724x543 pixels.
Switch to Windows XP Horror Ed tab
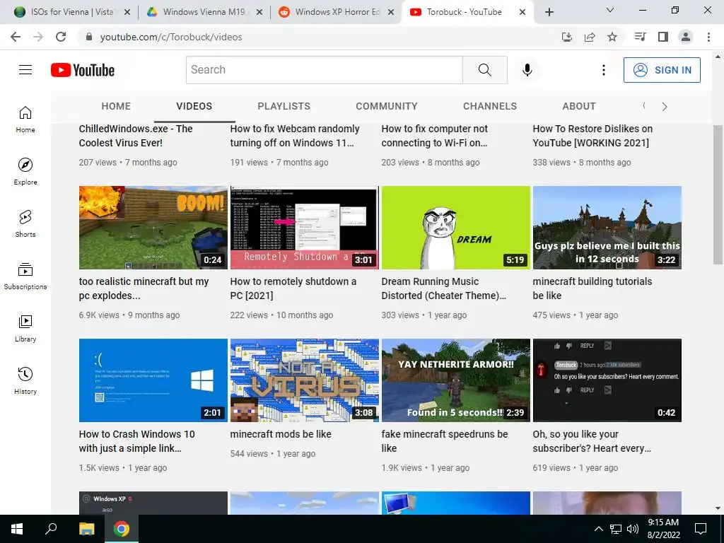336,12
